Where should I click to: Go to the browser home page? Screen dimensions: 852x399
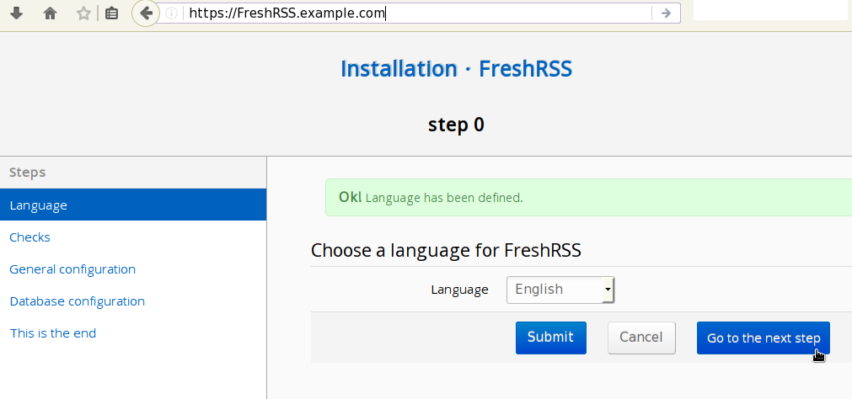(50, 13)
